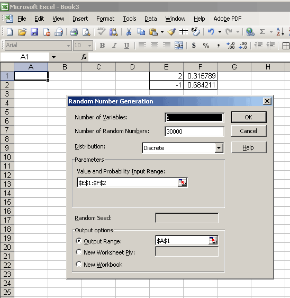The image size is (290, 298).
Task: Click the Spelling check icon
Action: coord(101,31)
